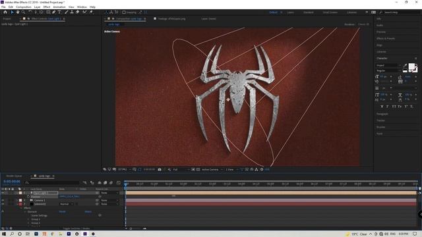The height and width of the screenshot is (237, 422).
Task: Hide the Spot Light 1 layer
Action: tap(3, 193)
